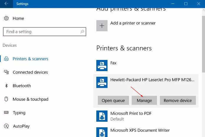The width and height of the screenshot is (205, 137).
Task: Click the keyboard icon beside Typing
Action: pyautogui.click(x=6, y=113)
